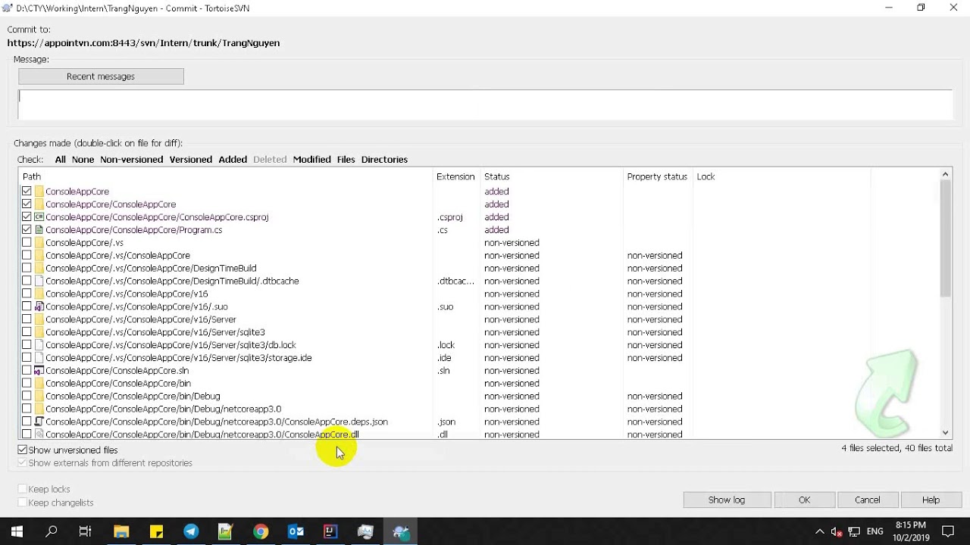Click the db.lock file icon
The image size is (970, 545).
39,345
